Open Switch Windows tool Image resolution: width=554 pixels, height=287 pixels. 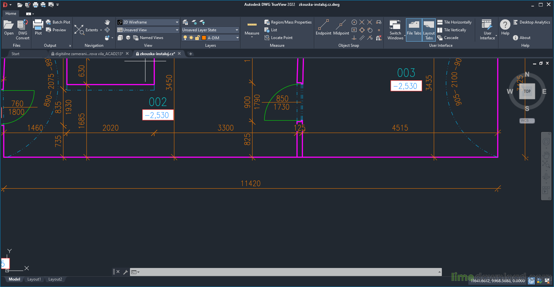(395, 29)
